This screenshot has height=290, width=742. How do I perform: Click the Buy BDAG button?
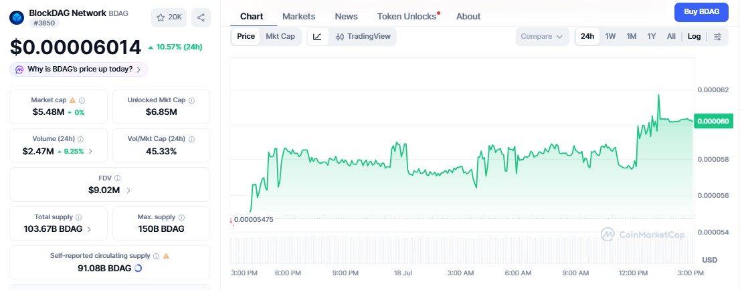[x=701, y=12]
